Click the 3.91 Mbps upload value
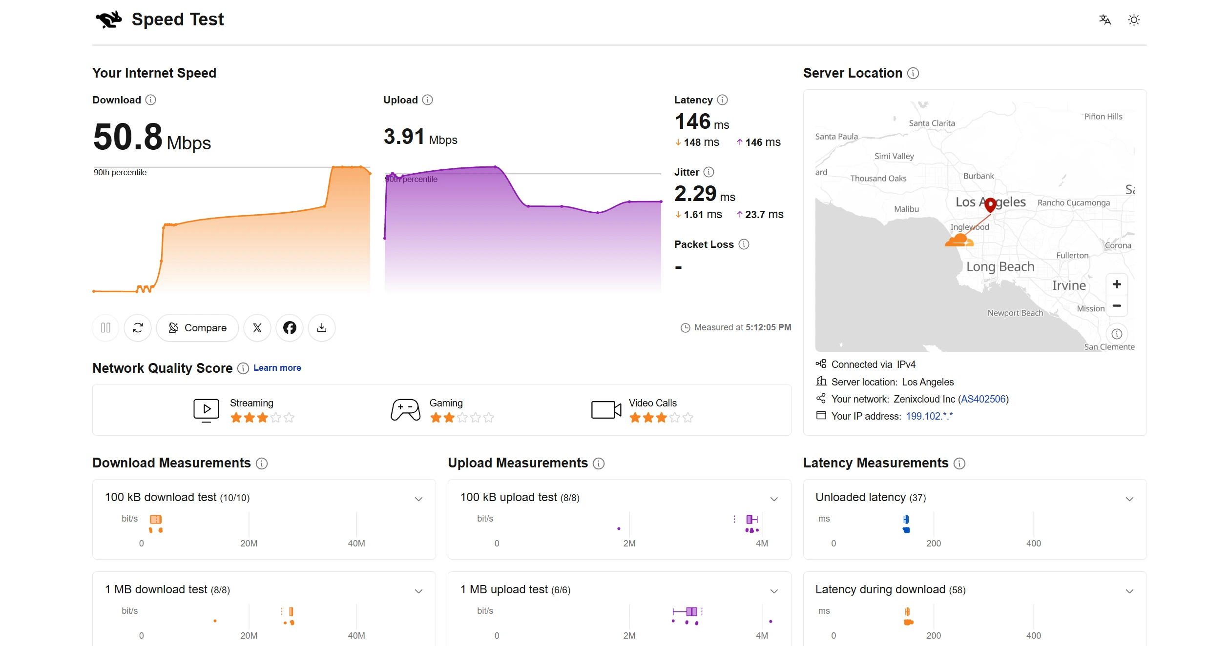This screenshot has height=646, width=1229. pyautogui.click(x=420, y=137)
